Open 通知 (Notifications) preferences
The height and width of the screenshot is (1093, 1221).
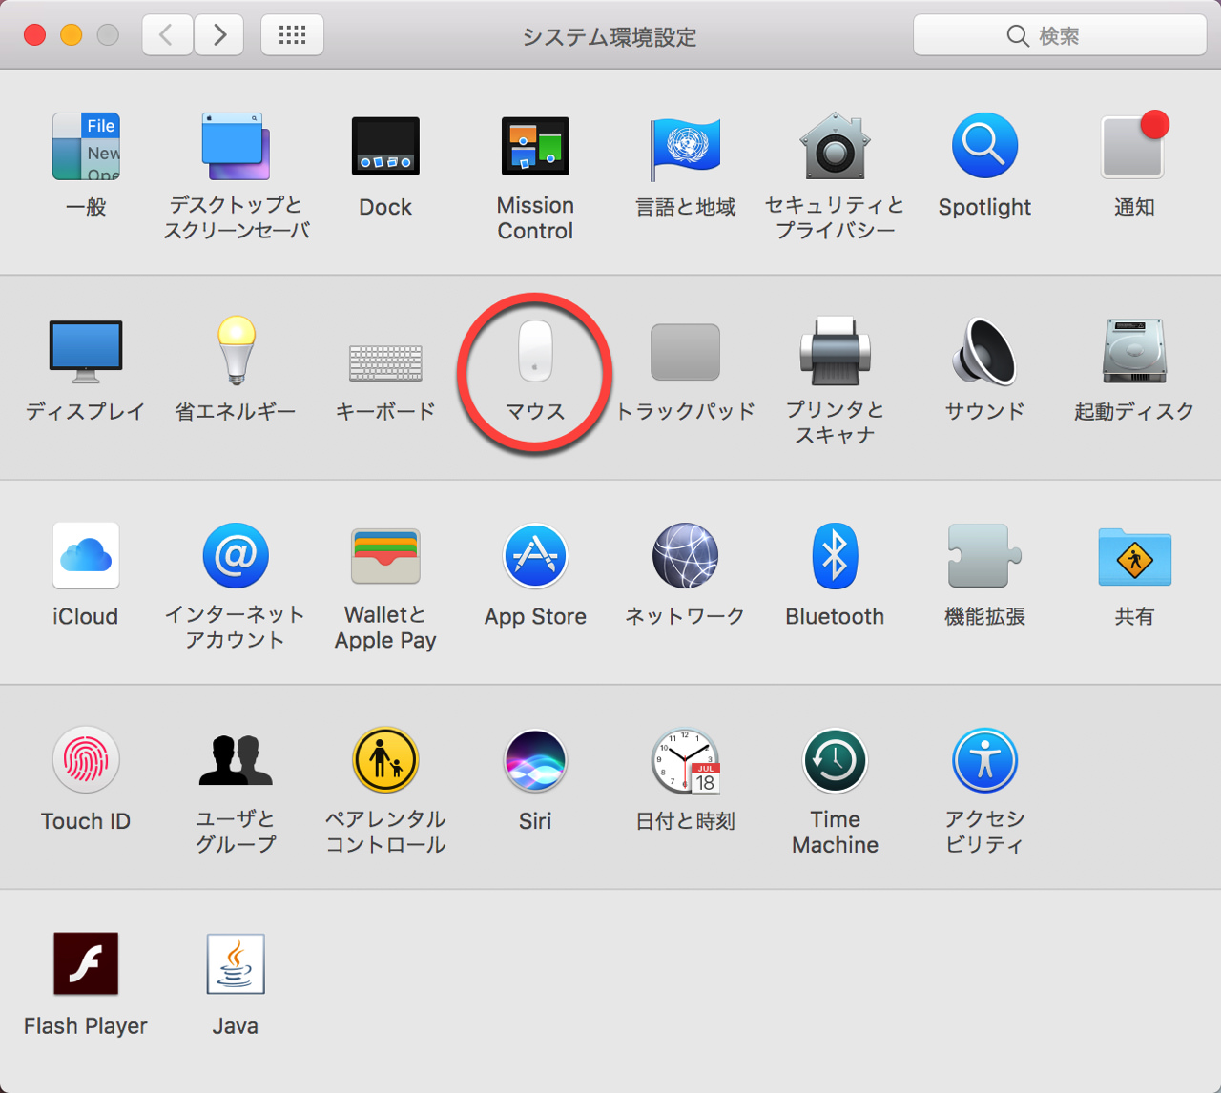point(1134,146)
